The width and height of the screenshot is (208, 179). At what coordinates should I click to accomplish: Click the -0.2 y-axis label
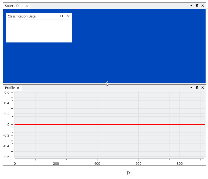click(6, 135)
